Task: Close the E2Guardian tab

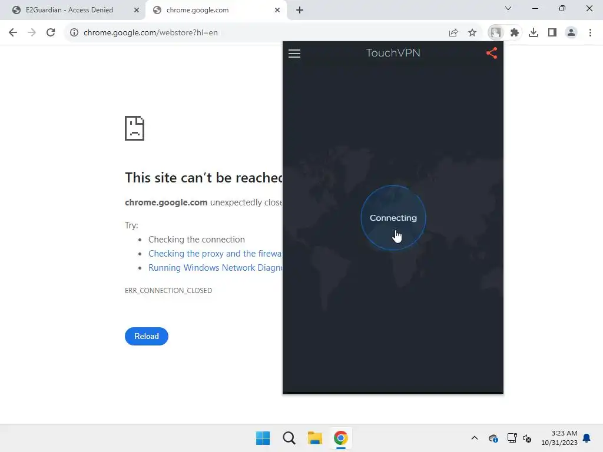Action: click(137, 10)
